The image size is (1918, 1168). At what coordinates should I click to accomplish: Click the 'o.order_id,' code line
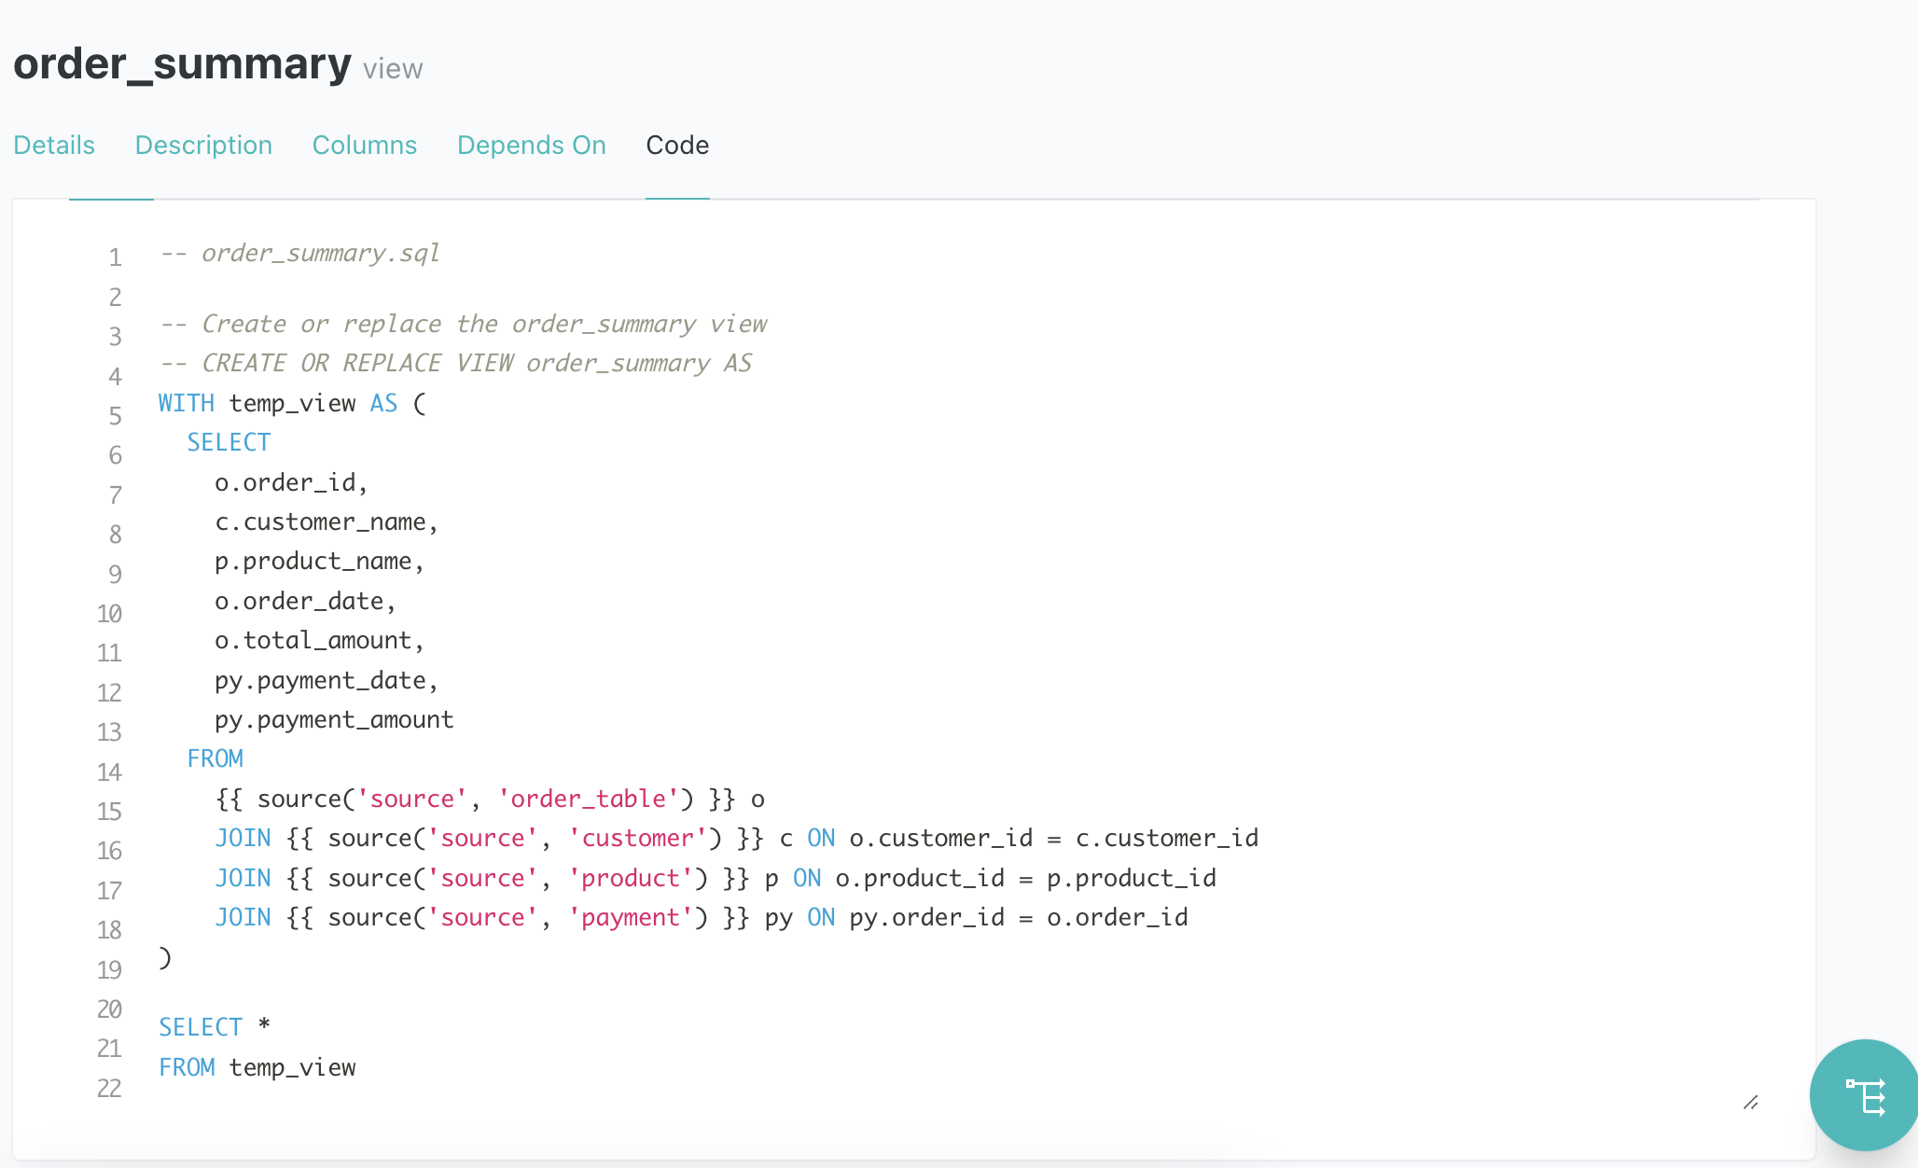[x=291, y=482]
